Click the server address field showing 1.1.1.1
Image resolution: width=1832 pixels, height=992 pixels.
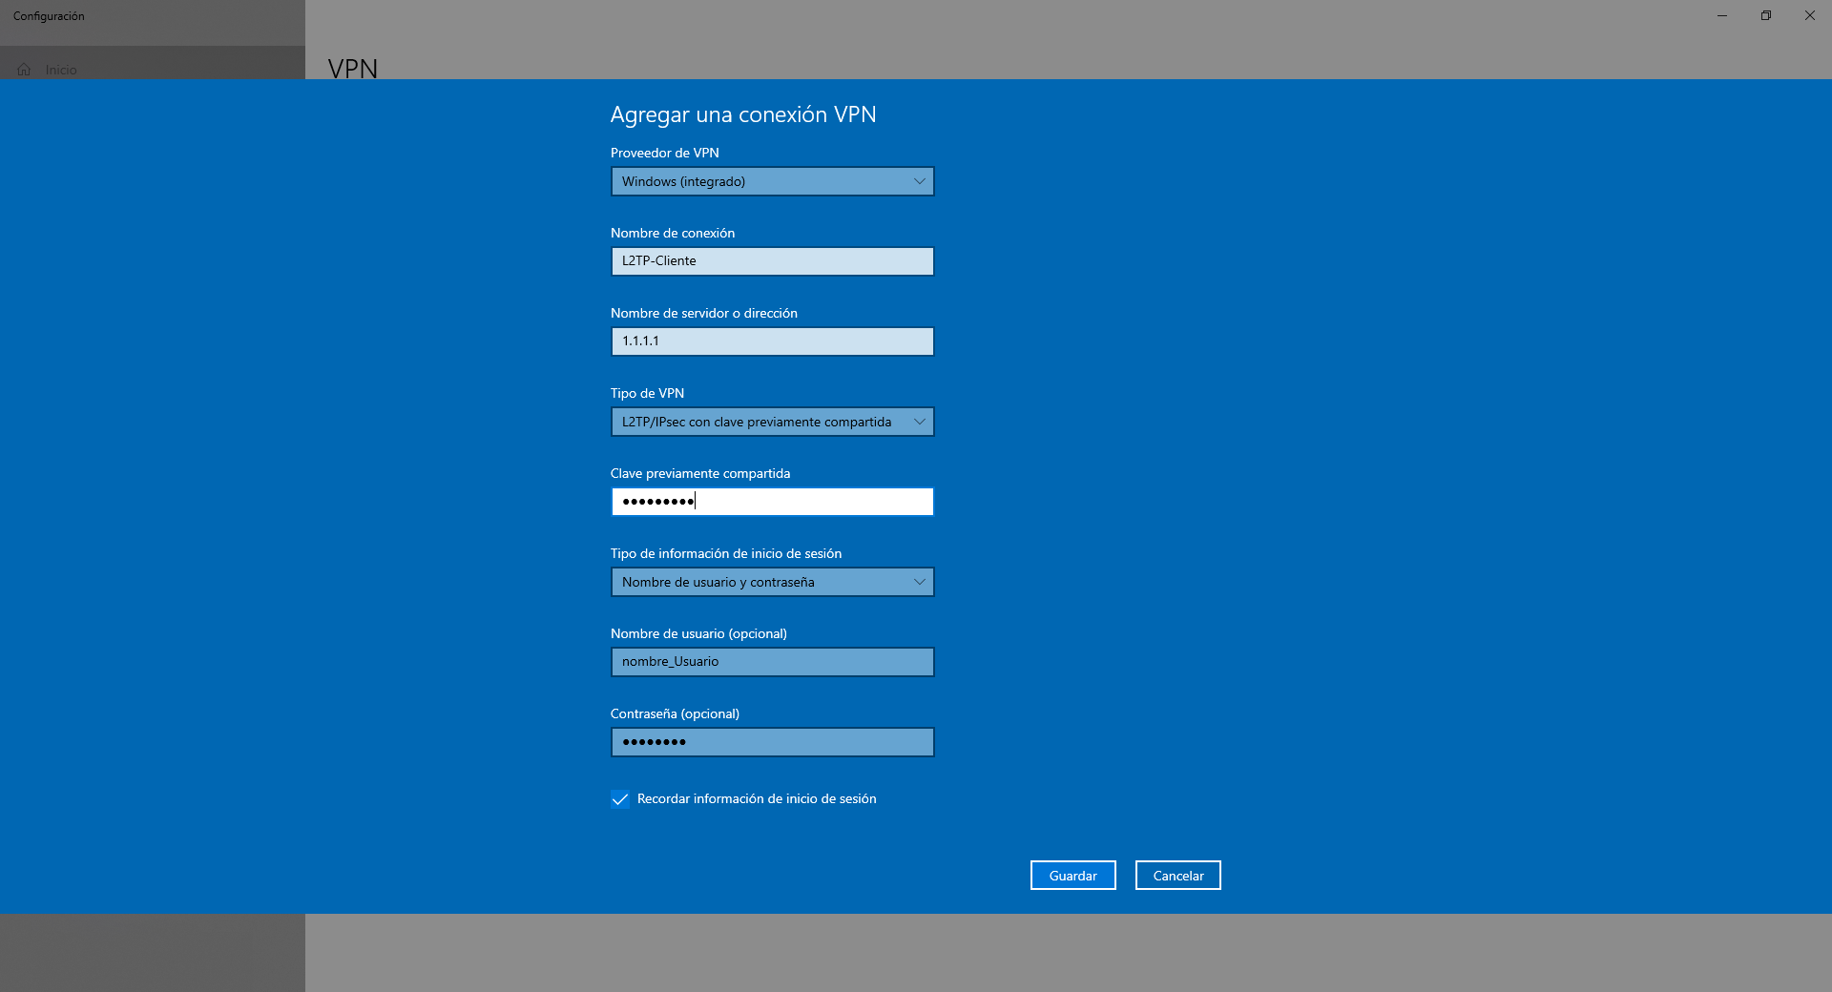tap(772, 341)
